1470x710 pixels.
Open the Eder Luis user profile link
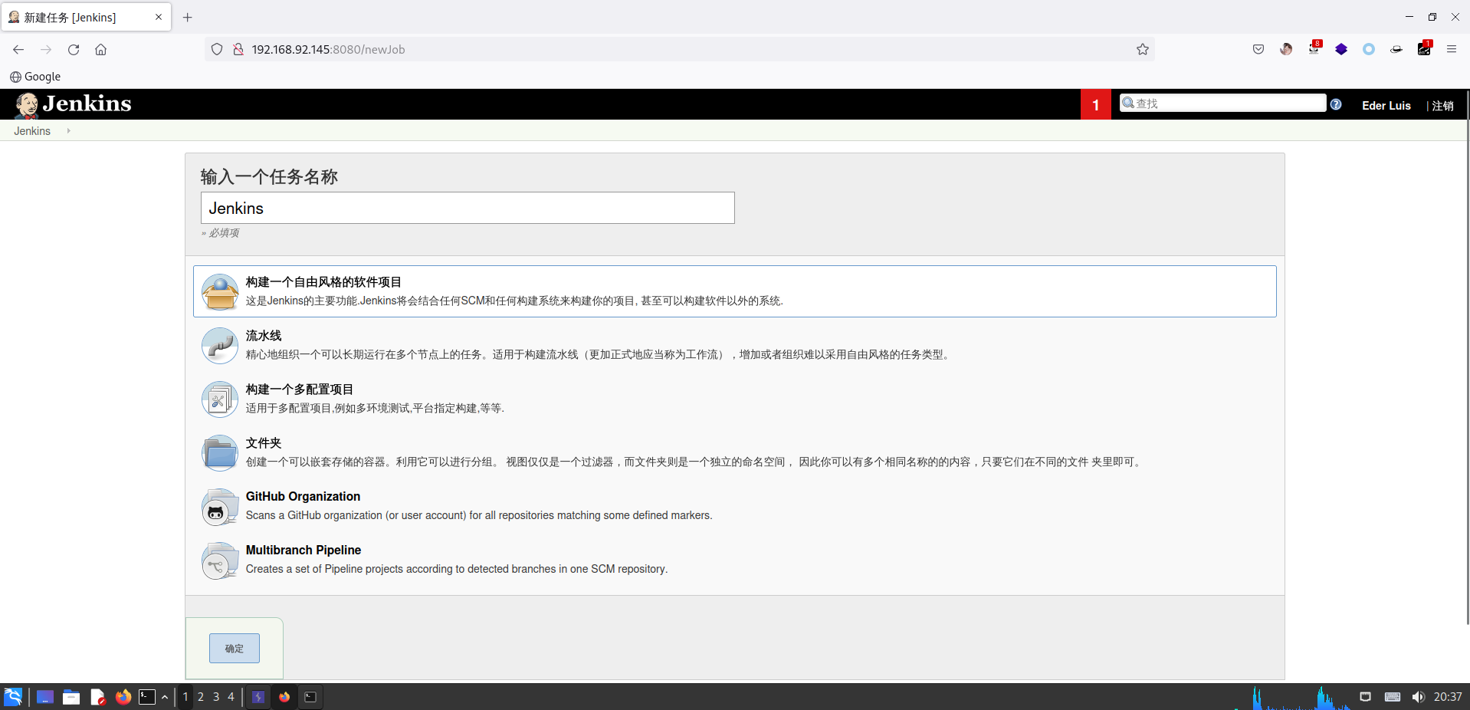[1386, 106]
